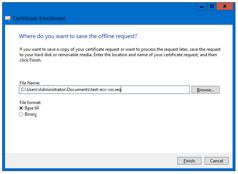This screenshot has width=238, height=174.
Task: Click the 'File Name:' label
Action: 30,83
